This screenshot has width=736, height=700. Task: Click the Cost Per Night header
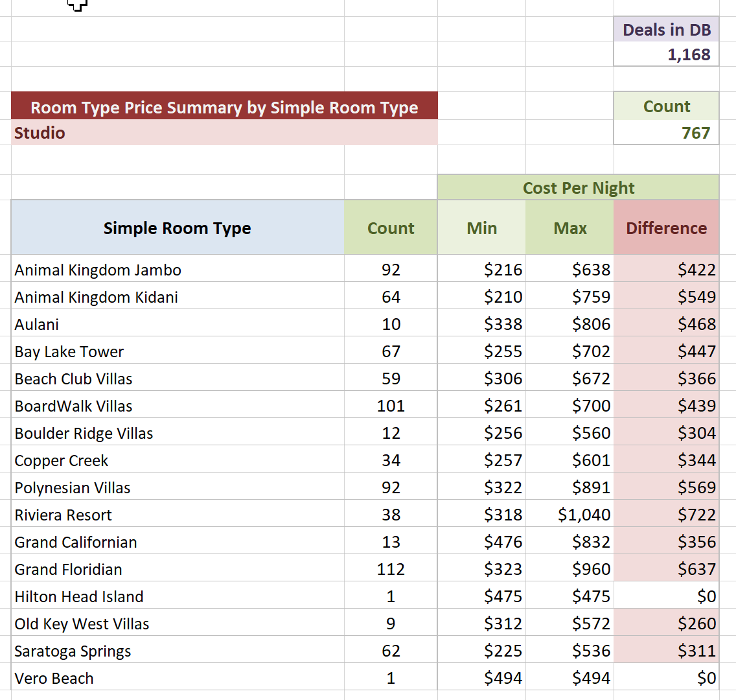tap(578, 188)
